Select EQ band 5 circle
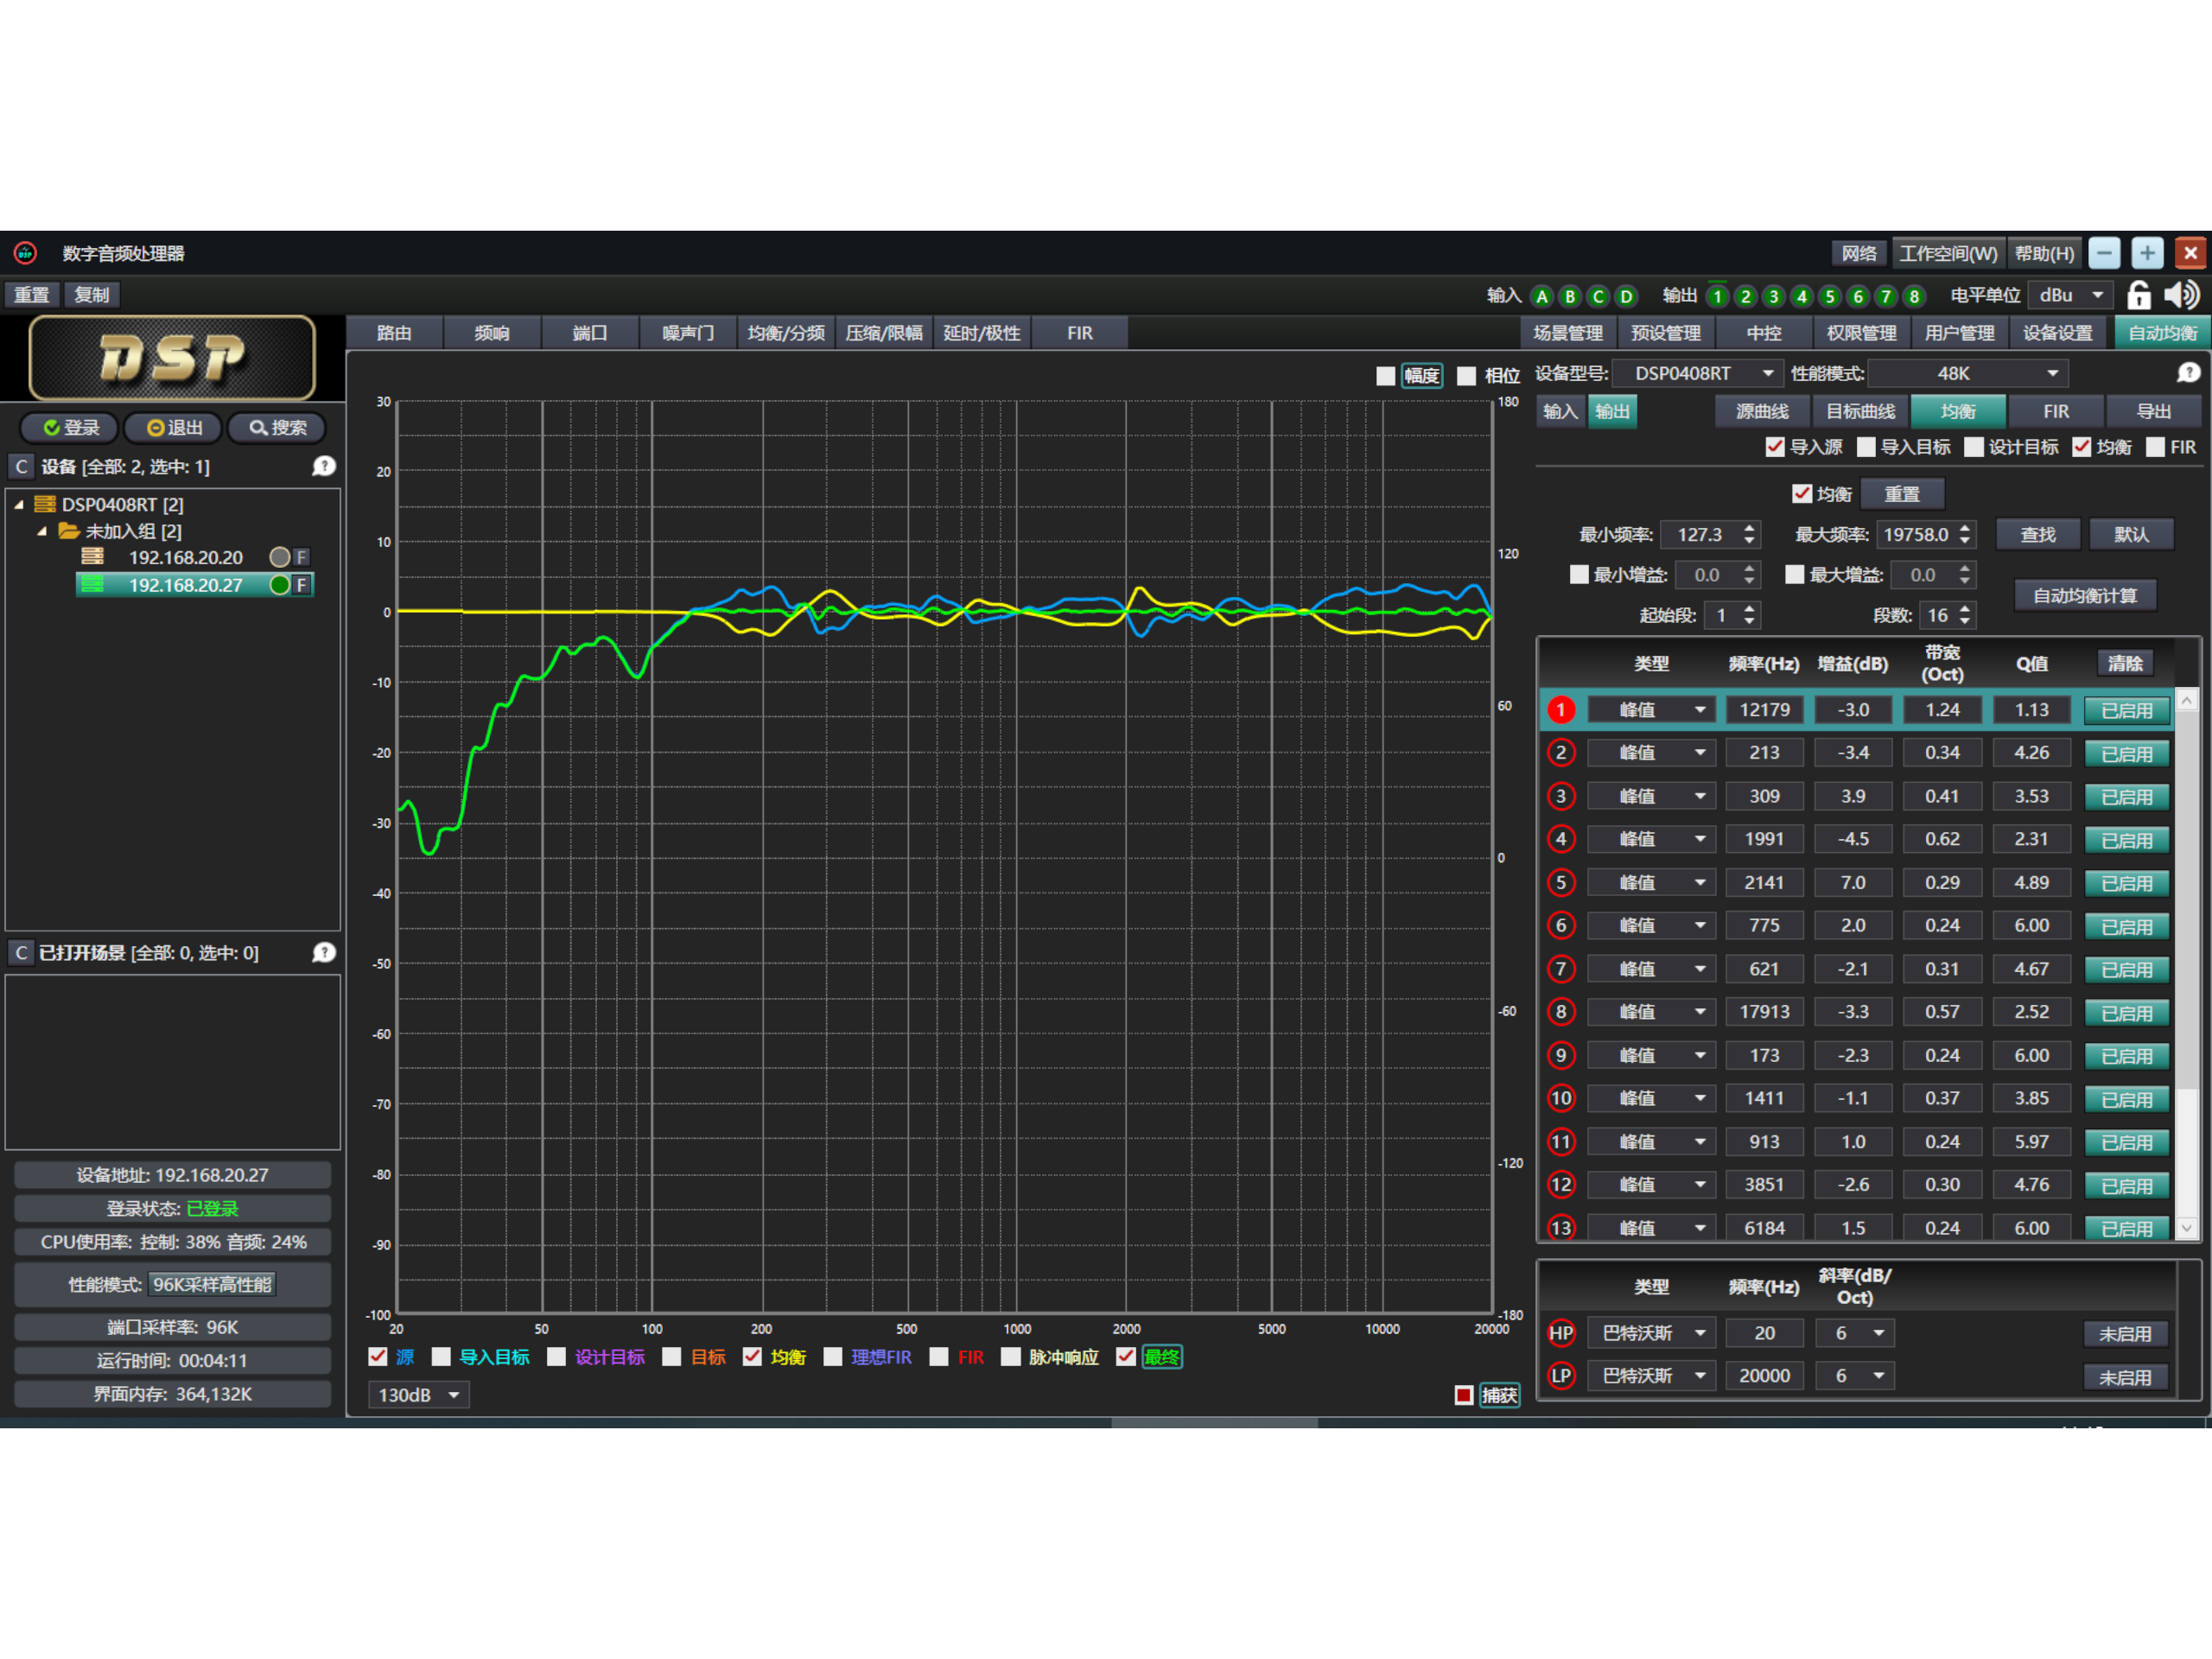This screenshot has height=1659, width=2212. [x=1561, y=883]
